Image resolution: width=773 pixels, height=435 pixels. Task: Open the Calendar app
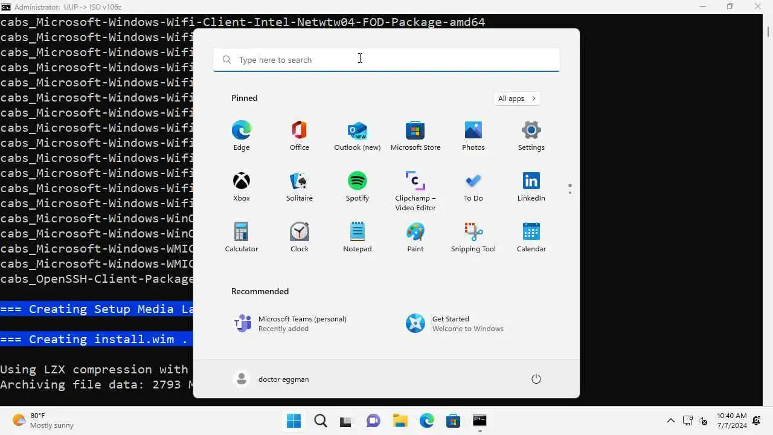tap(531, 237)
